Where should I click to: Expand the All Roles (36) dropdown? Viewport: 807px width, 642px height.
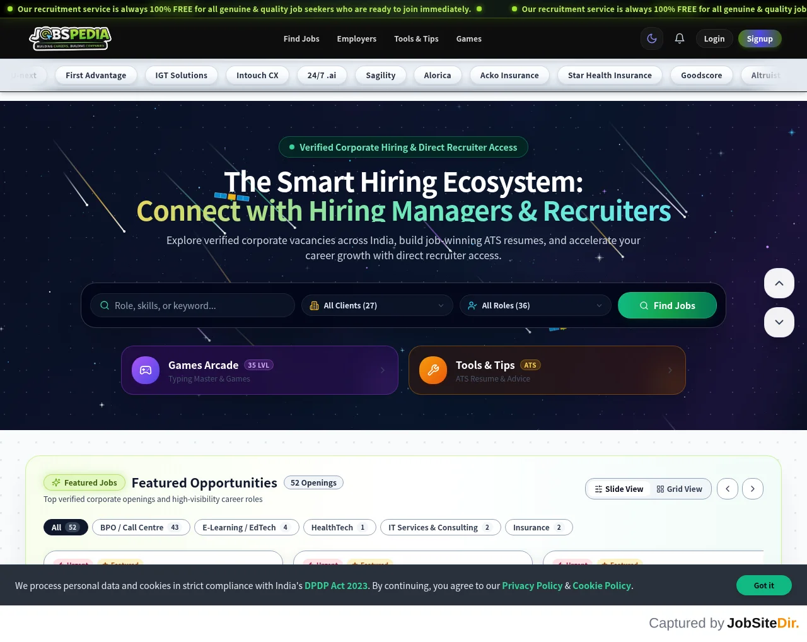point(535,305)
